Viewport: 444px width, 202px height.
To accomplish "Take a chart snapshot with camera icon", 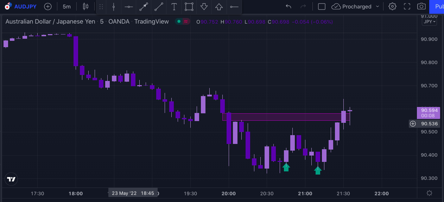I will click(421, 6).
